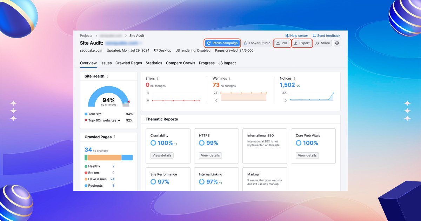
Task: Switch to the Issues tab
Action: click(106, 63)
